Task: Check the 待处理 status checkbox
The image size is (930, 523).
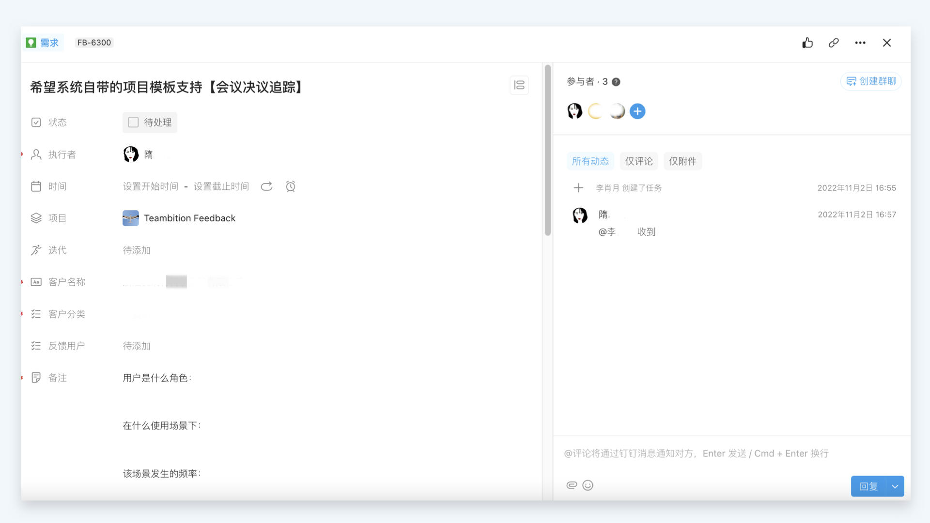Action: [133, 123]
